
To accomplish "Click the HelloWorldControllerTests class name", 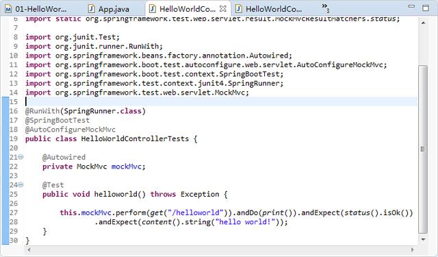I will click(135, 138).
